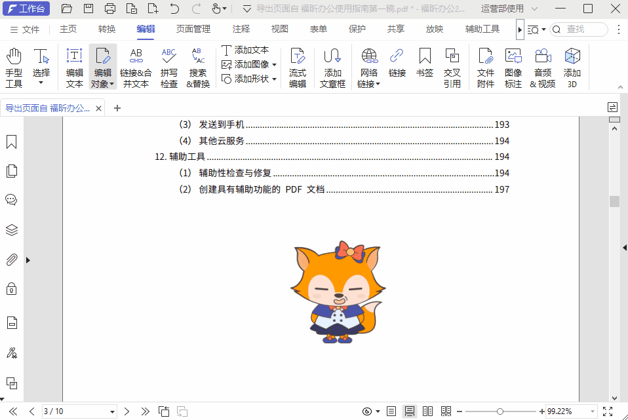
Task: Open the 图像标注 tool
Action: click(x=513, y=66)
